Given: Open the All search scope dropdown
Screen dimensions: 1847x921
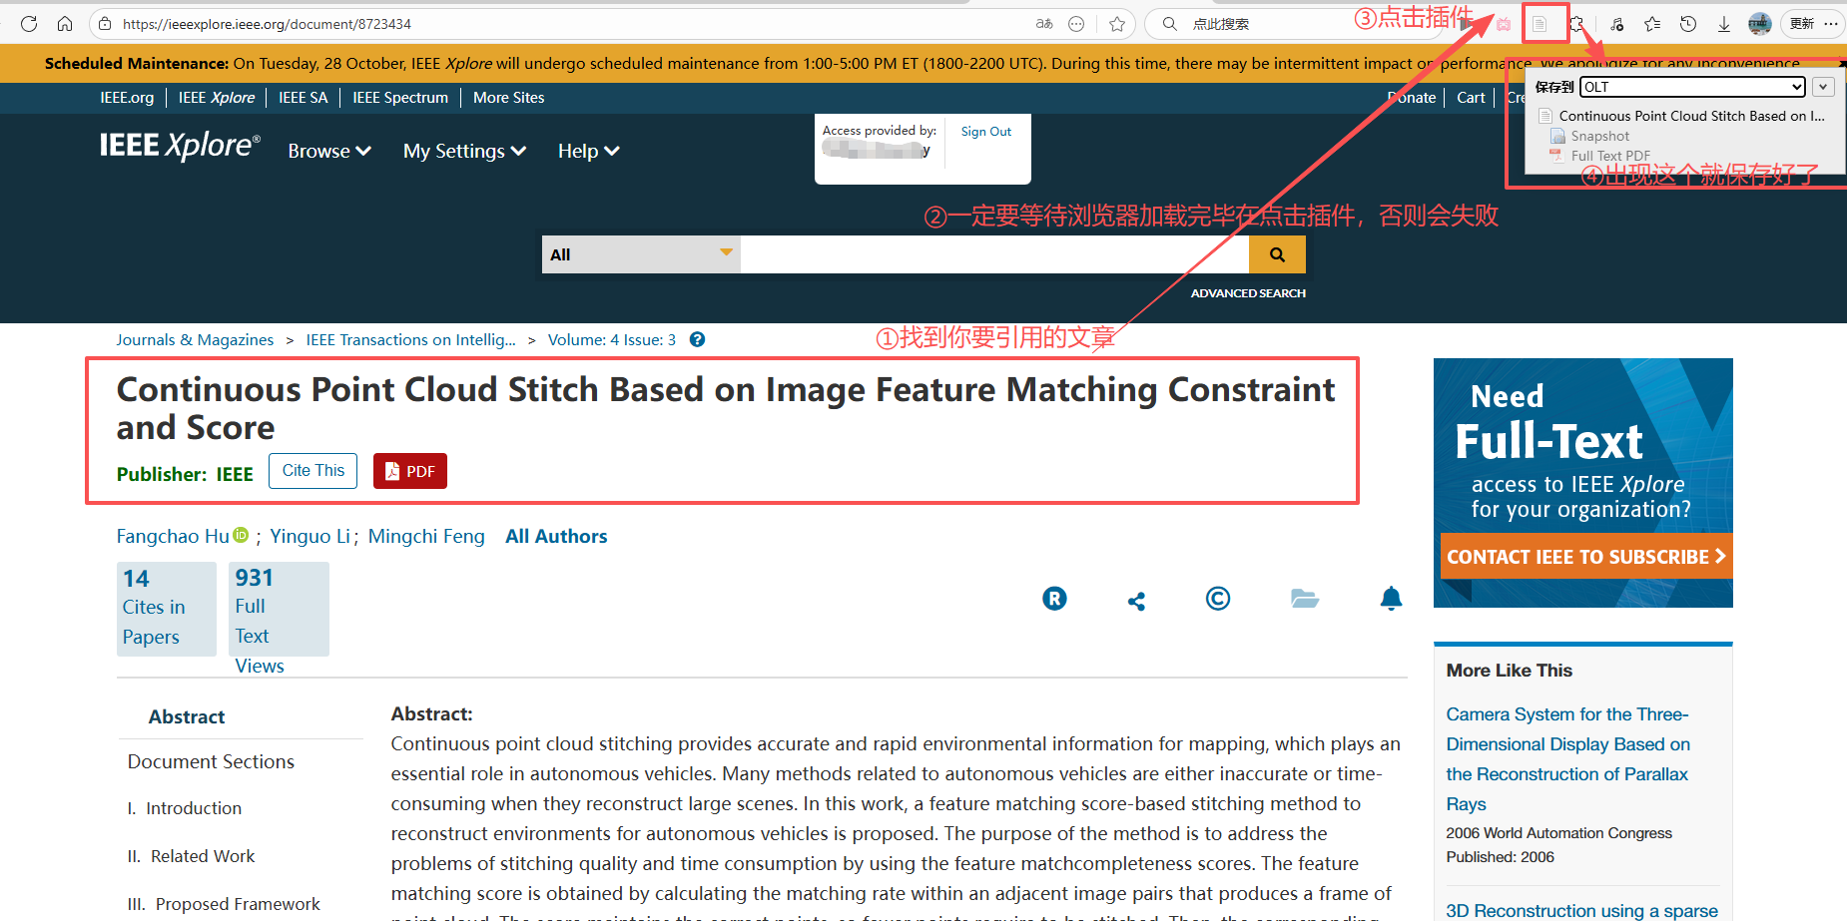Looking at the screenshot, I should point(642,254).
